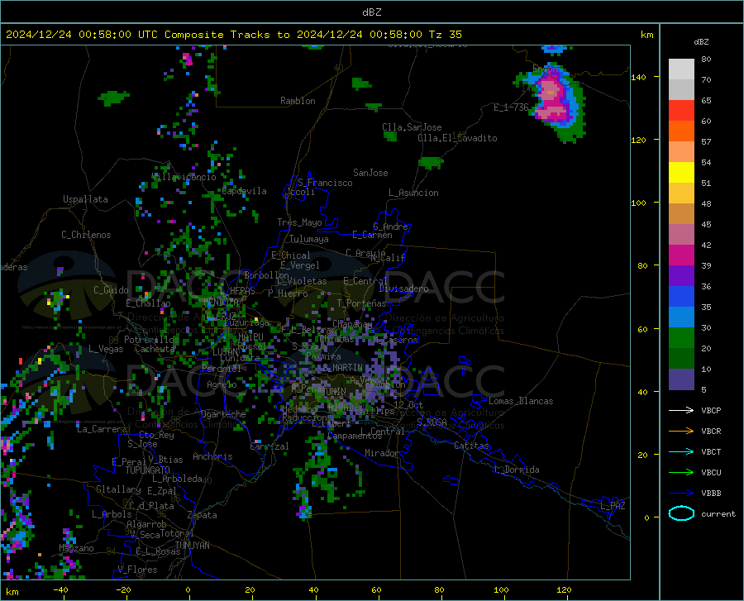Click the Ugarteche place label
This screenshot has width=744, height=601.
(x=223, y=414)
